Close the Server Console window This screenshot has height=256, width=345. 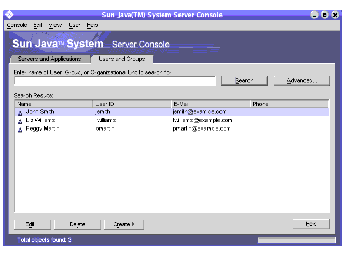coord(335,15)
